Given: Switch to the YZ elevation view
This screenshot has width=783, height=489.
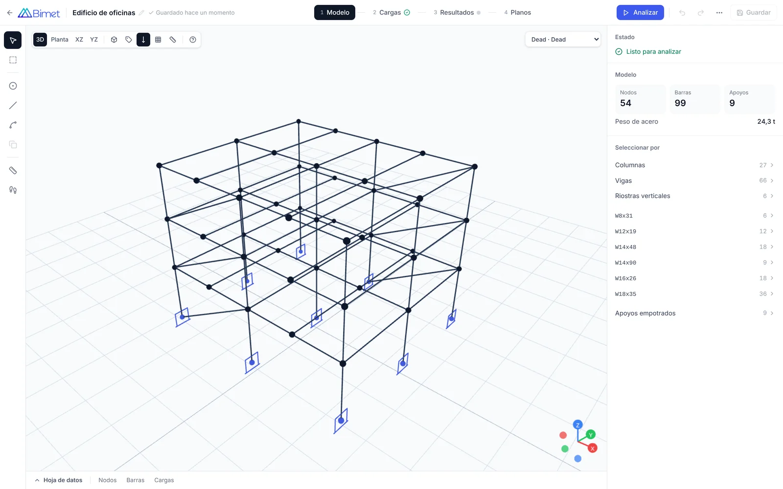Looking at the screenshot, I should click(94, 40).
